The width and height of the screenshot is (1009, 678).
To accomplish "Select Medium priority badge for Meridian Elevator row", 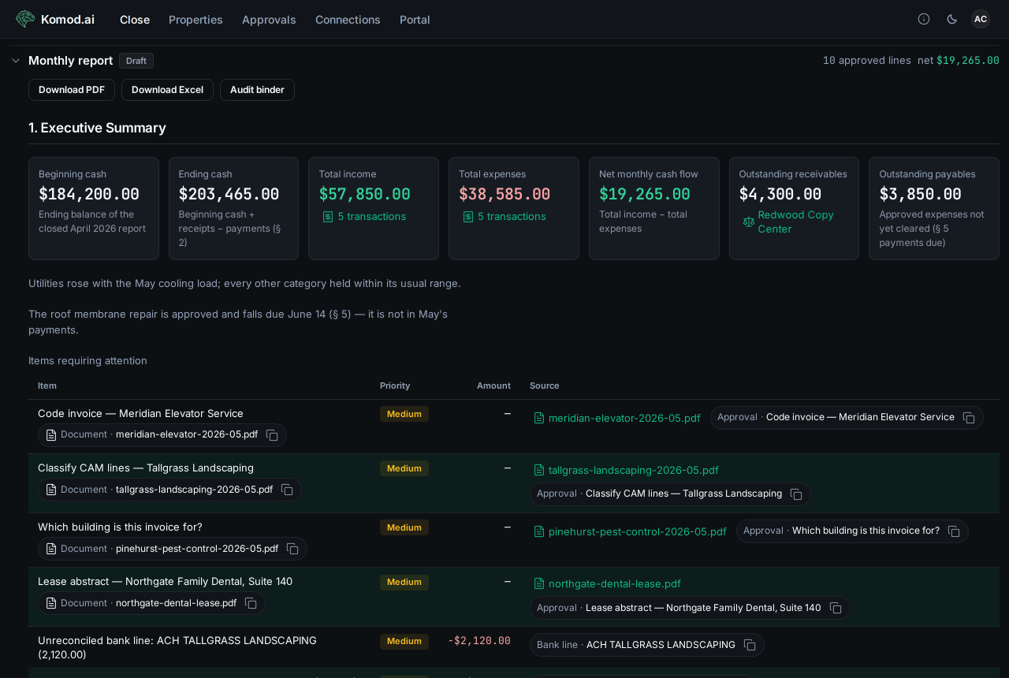I will click(x=404, y=414).
